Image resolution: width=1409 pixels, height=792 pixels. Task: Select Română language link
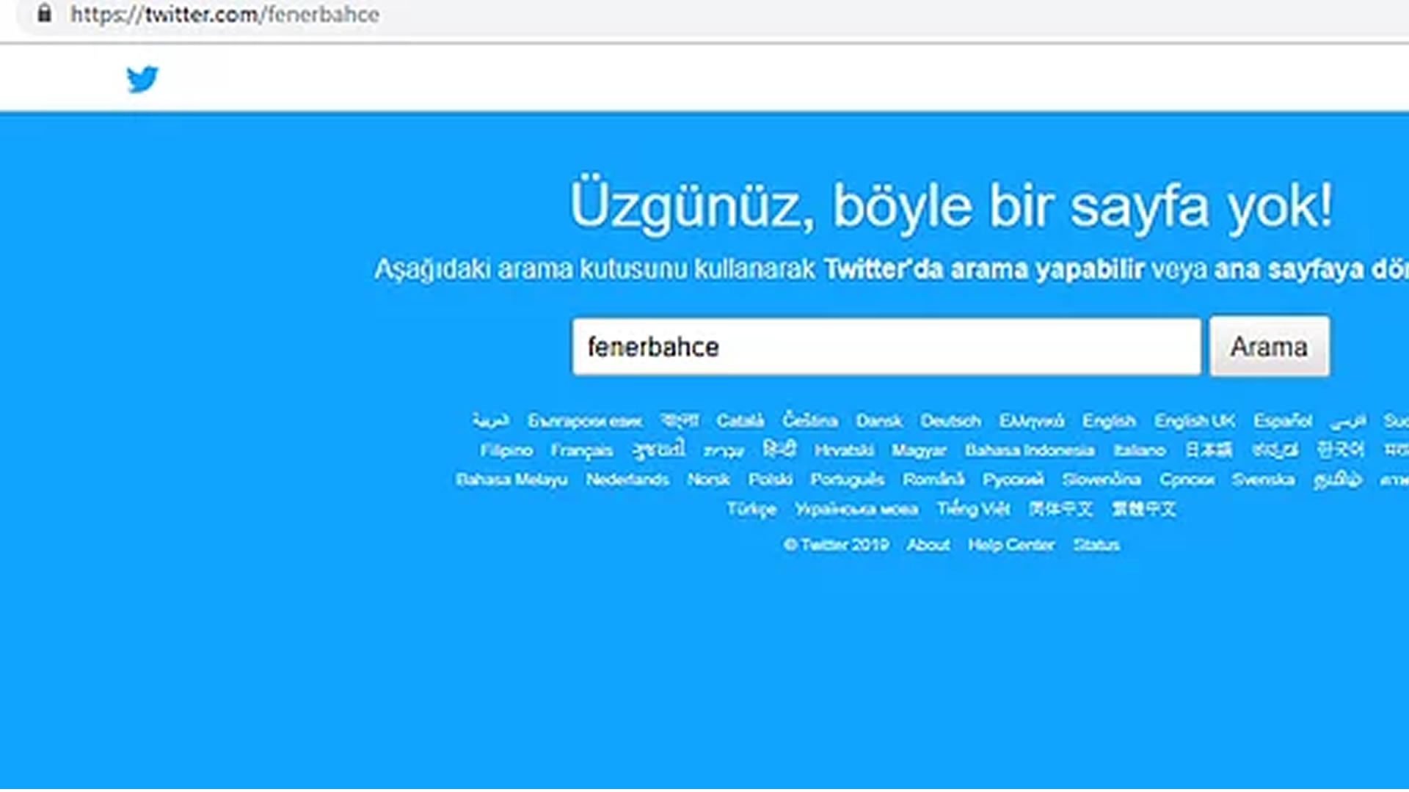pyautogui.click(x=933, y=480)
